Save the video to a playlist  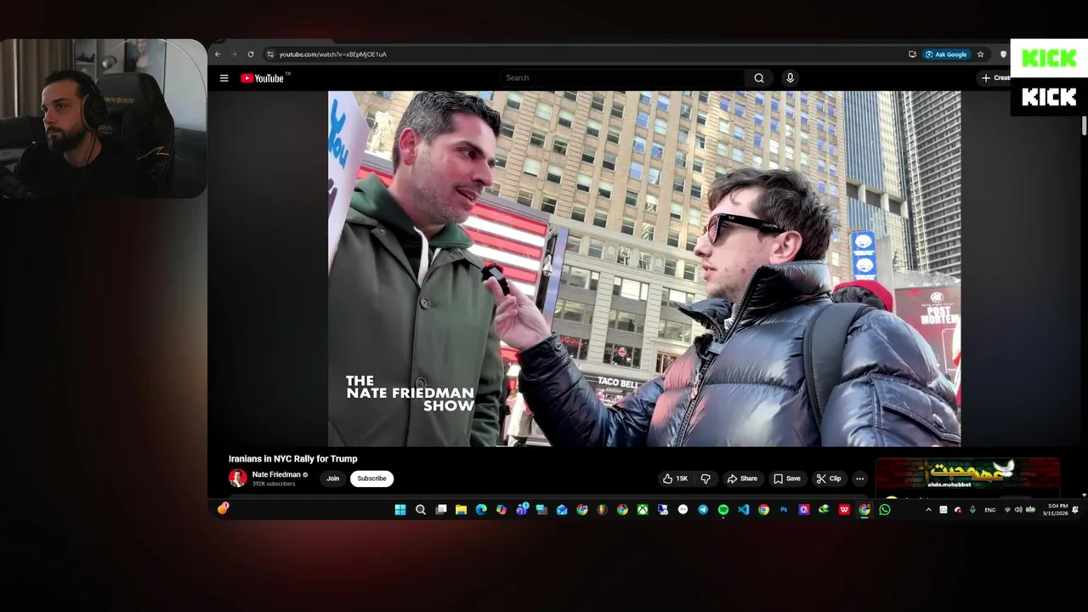pyautogui.click(x=786, y=479)
